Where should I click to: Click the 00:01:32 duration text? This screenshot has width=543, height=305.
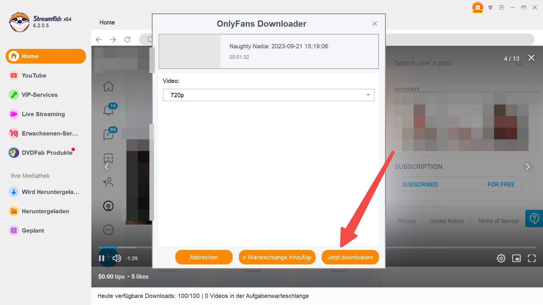[239, 57]
